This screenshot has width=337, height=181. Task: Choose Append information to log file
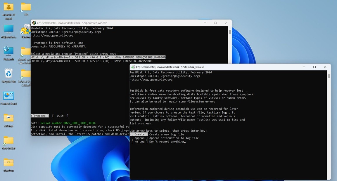[x=139, y=138]
